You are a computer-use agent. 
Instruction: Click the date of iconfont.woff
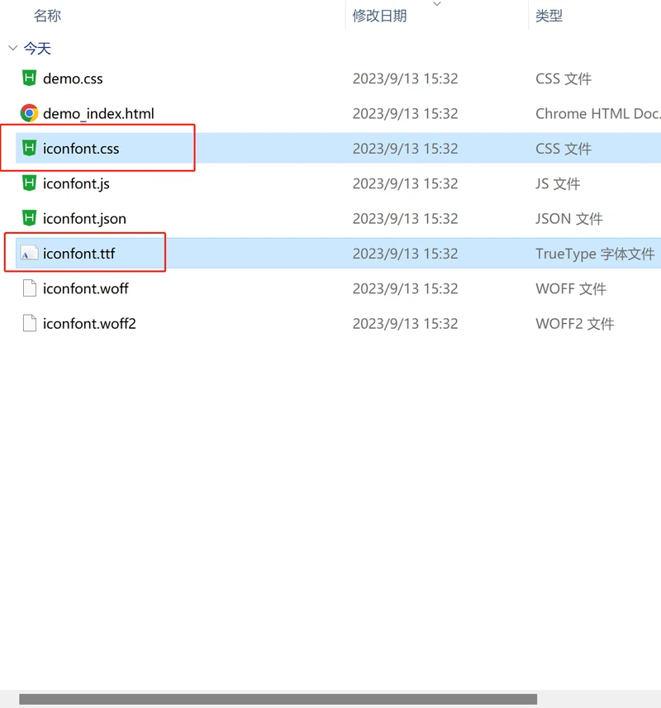tap(405, 288)
